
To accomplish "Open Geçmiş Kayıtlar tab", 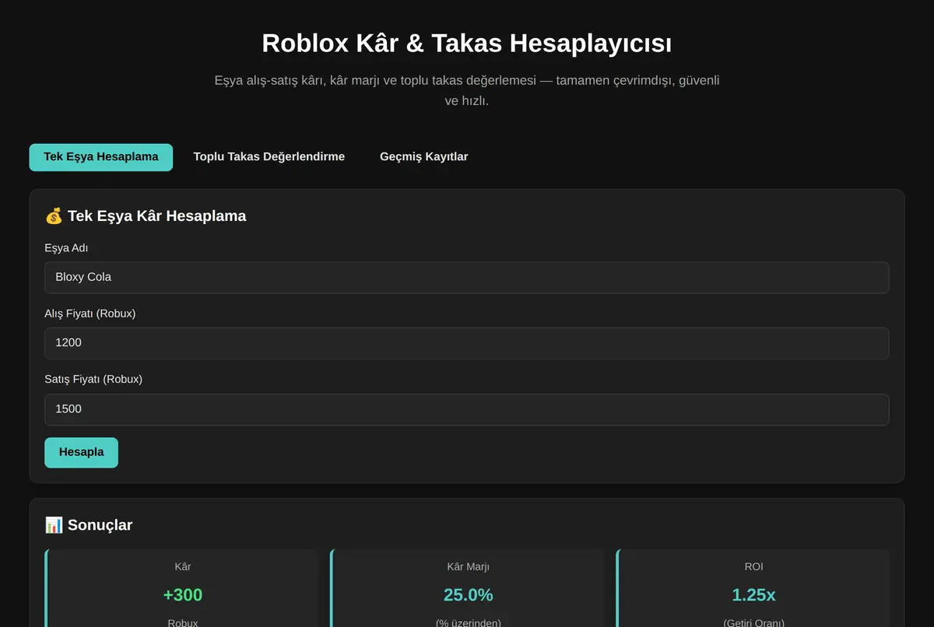I will click(424, 157).
